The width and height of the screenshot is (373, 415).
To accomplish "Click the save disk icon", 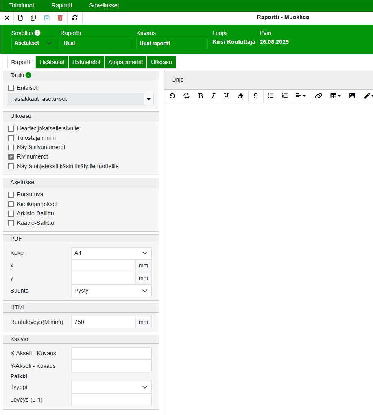I will (47, 18).
